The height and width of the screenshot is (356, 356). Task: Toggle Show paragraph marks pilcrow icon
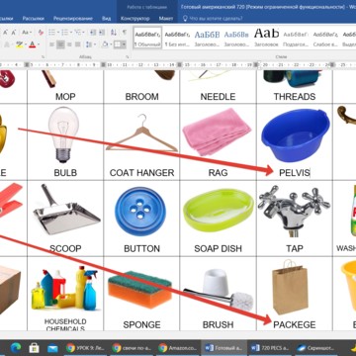[x=125, y=33]
